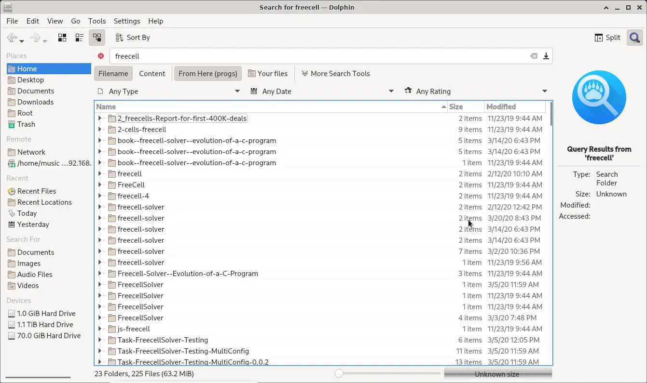This screenshot has height=383, width=647.
Task: Go forward with the forward arrow icon
Action: pos(35,38)
